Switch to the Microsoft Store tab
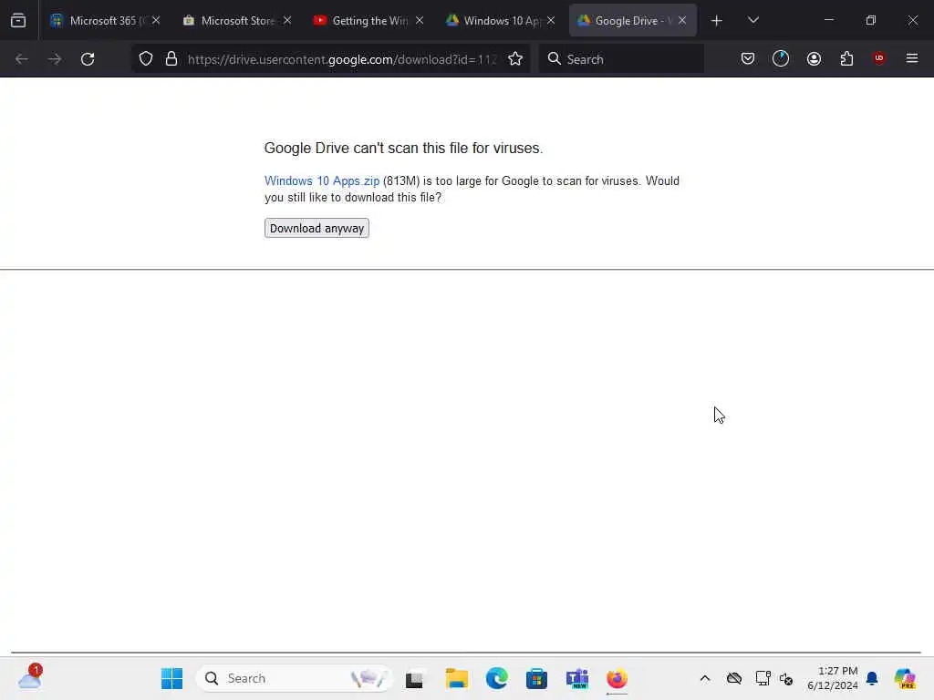934x700 pixels. (237, 20)
